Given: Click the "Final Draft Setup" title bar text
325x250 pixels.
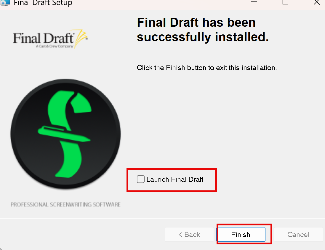Looking at the screenshot, I should (43, 3).
